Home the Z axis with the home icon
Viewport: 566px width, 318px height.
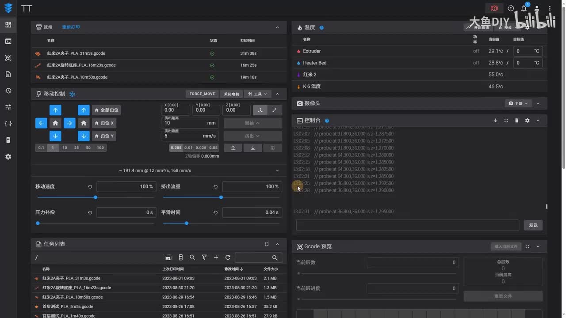(x=84, y=123)
